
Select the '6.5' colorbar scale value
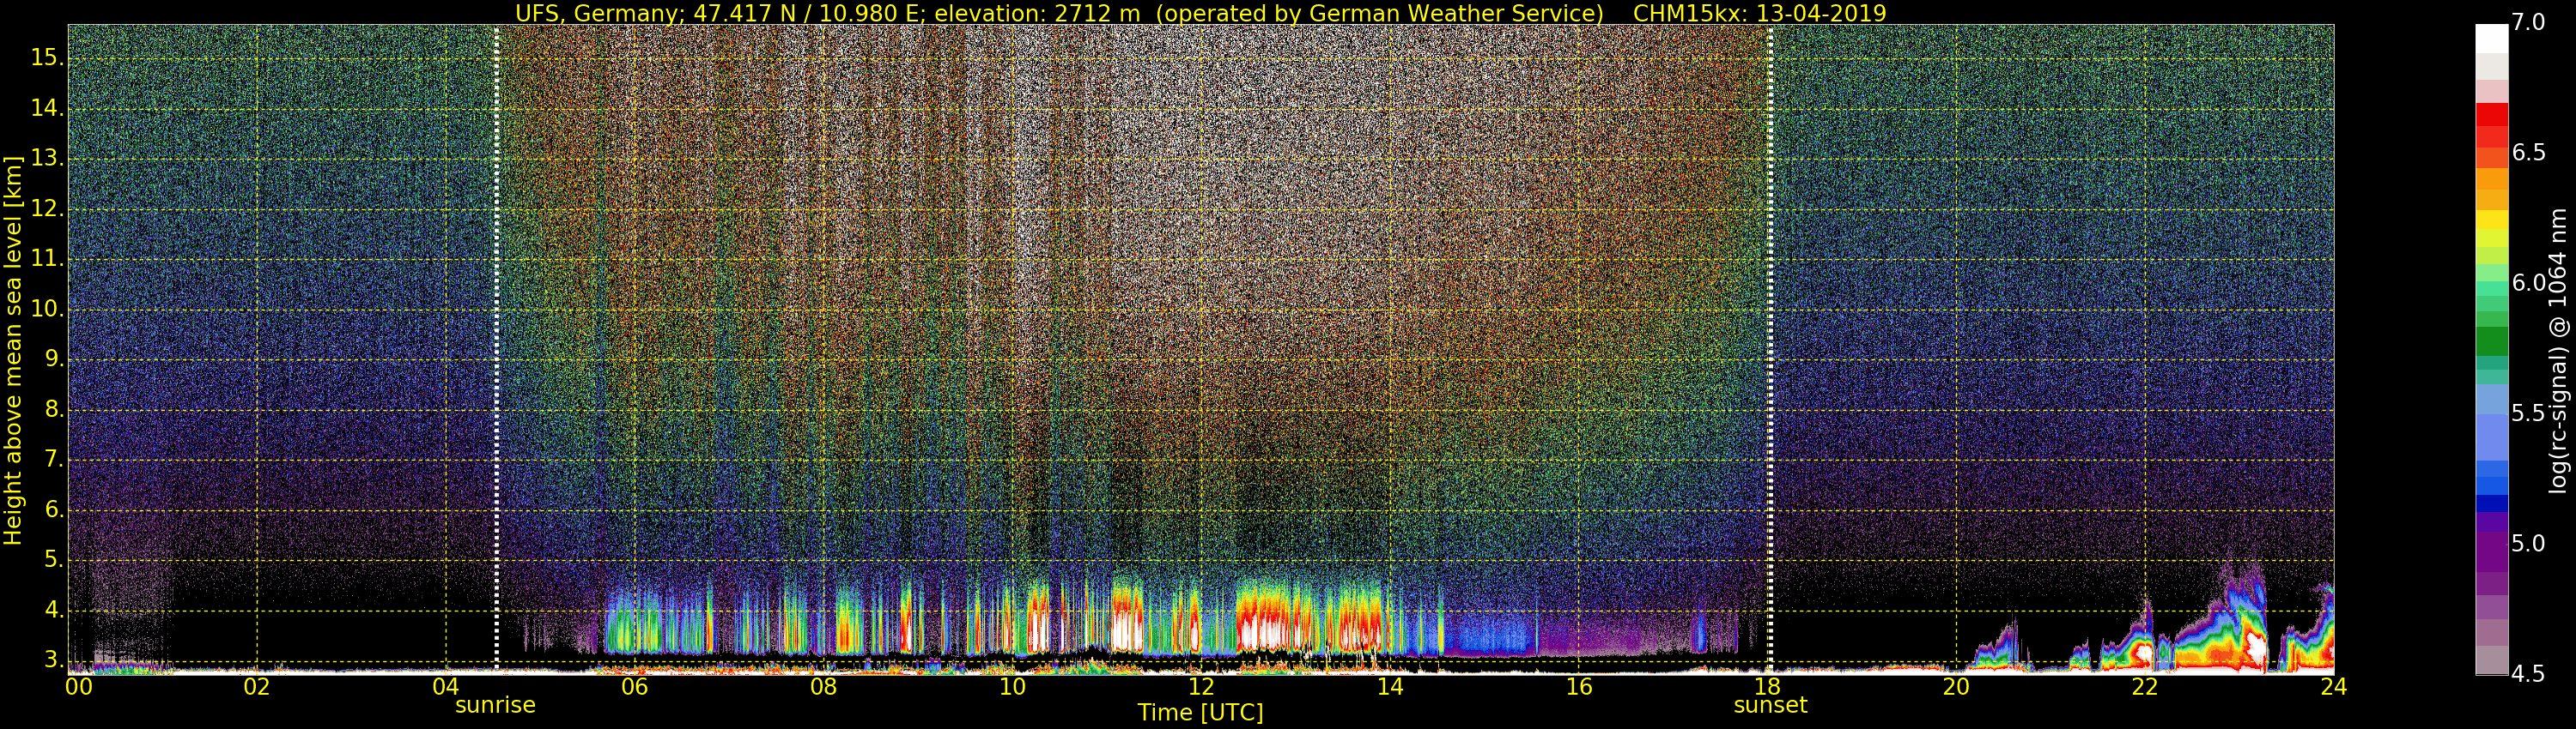click(x=2529, y=153)
